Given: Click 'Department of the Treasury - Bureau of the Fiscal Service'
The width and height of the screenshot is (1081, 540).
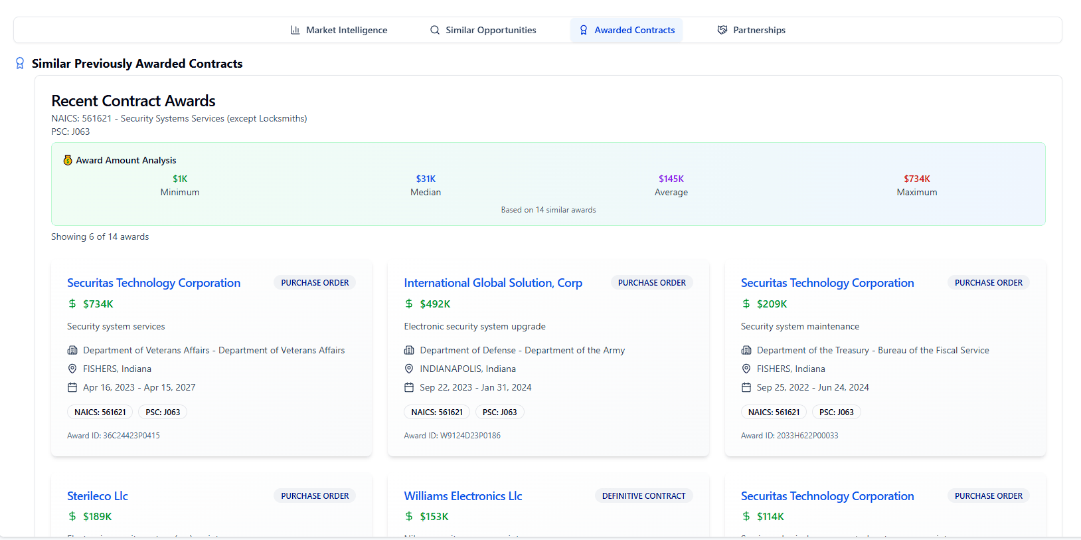Looking at the screenshot, I should 873,350.
